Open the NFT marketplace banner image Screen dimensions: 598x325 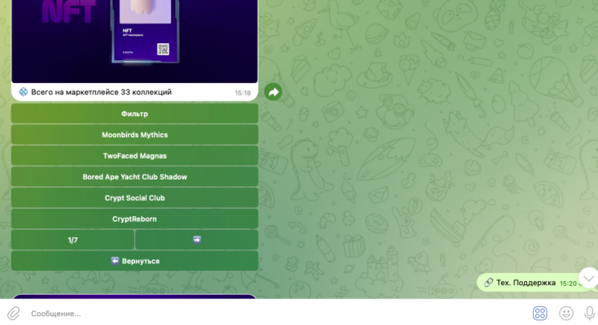coord(134,41)
